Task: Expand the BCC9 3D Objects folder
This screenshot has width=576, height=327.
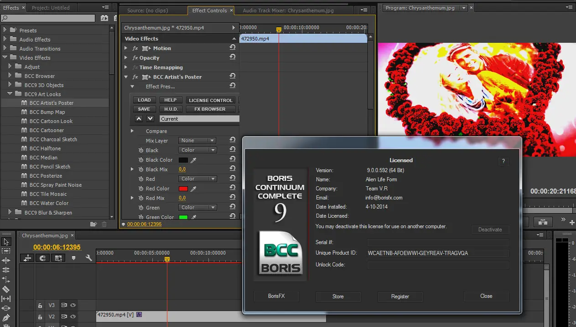Action: (x=10, y=85)
